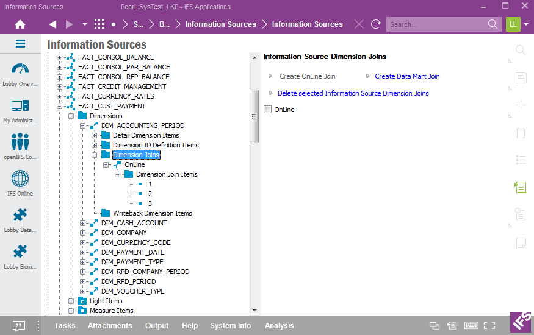Click Create OnLine Join link
Screen dimensions: 534x335
point(307,76)
